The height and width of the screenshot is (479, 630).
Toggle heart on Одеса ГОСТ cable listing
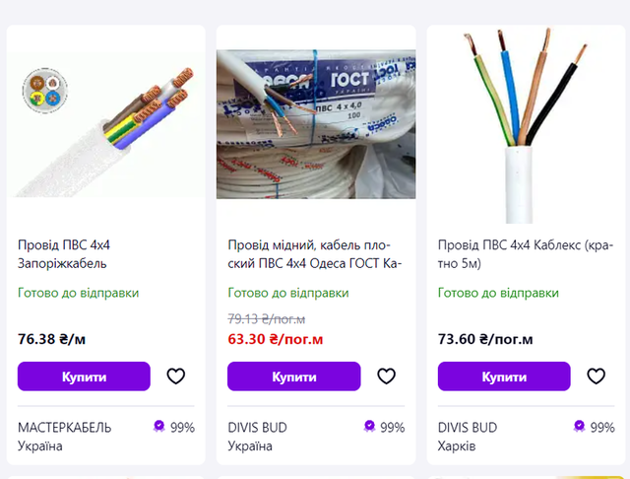click(x=386, y=376)
